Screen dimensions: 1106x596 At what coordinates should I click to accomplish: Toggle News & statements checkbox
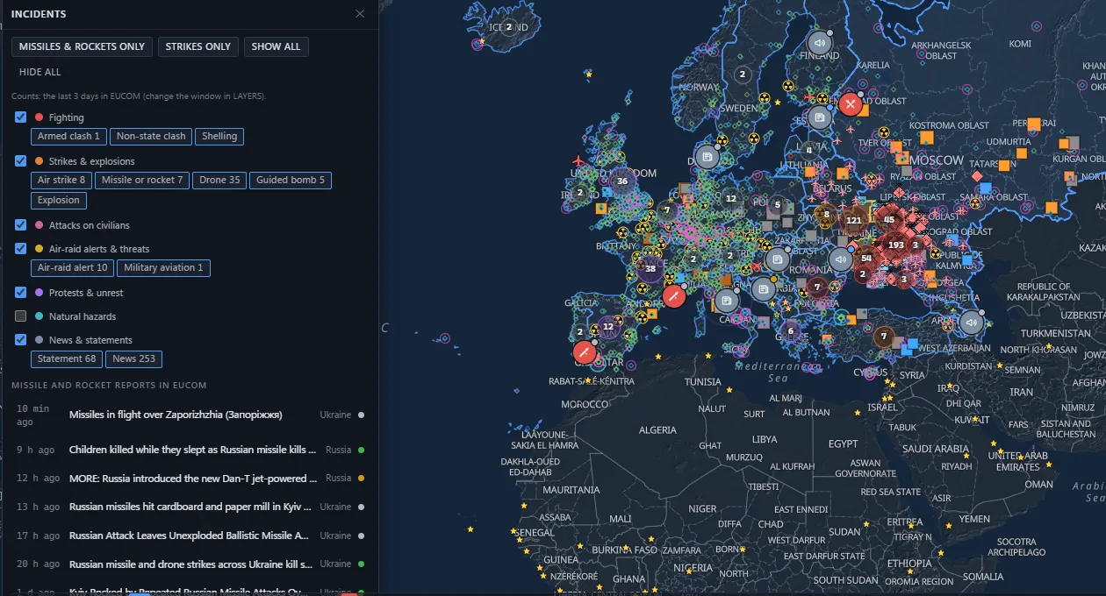pos(21,339)
